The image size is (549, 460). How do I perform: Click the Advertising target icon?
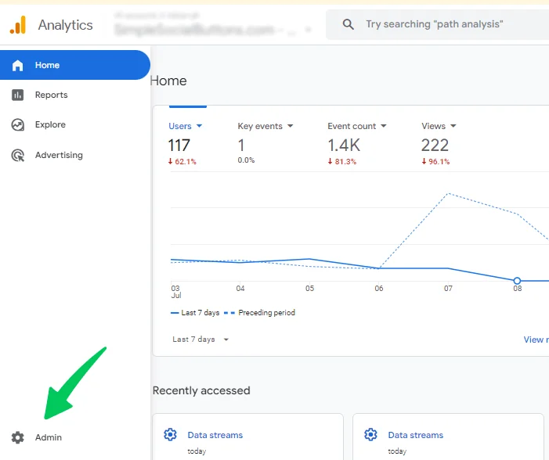pyautogui.click(x=17, y=155)
